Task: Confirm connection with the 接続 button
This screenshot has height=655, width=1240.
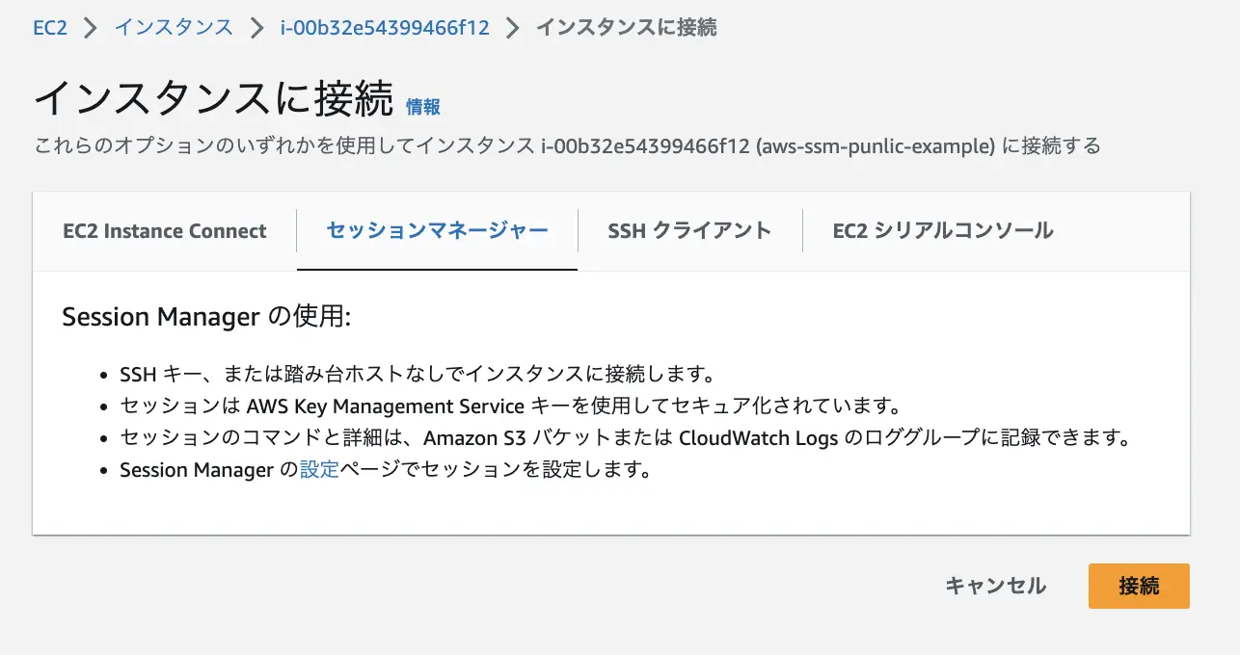Action: pyautogui.click(x=1138, y=586)
